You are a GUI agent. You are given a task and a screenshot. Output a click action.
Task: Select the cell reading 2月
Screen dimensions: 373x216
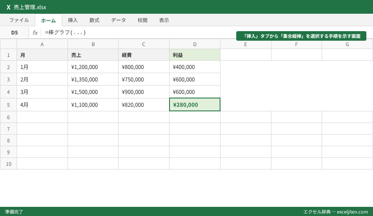click(42, 79)
